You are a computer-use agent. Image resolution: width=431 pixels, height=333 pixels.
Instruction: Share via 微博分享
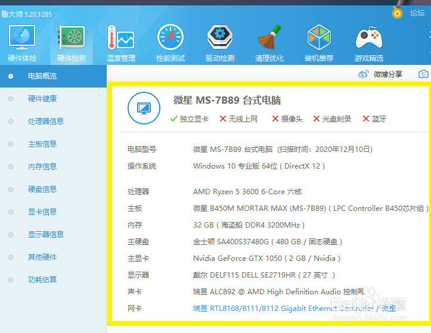[x=388, y=74]
